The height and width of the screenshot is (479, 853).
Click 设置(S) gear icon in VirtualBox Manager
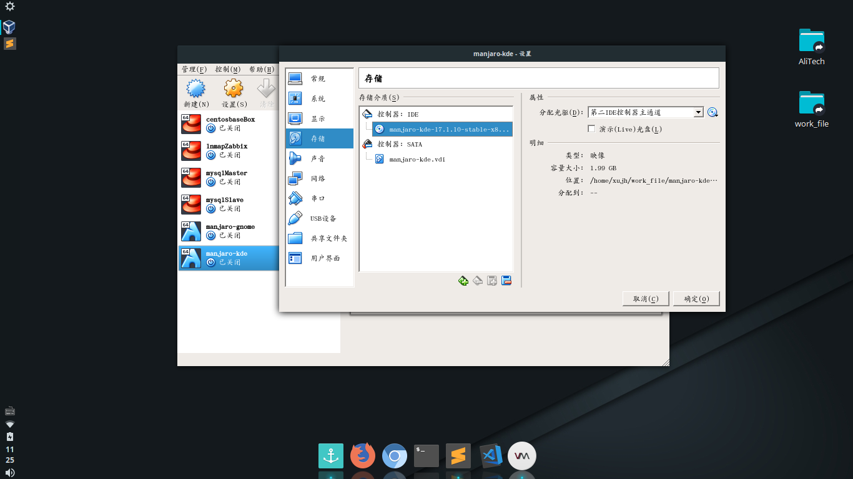click(x=234, y=93)
